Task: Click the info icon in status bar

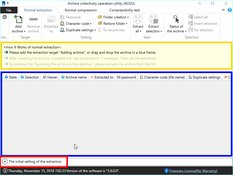Action: click(5, 171)
